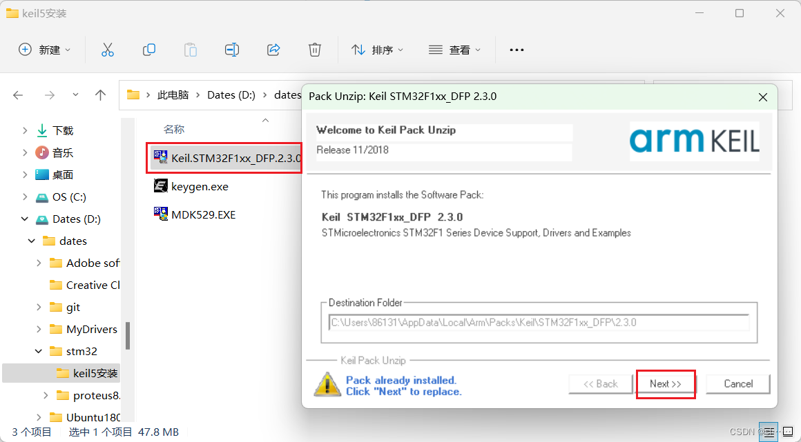Go back with the left arrow

[19, 95]
